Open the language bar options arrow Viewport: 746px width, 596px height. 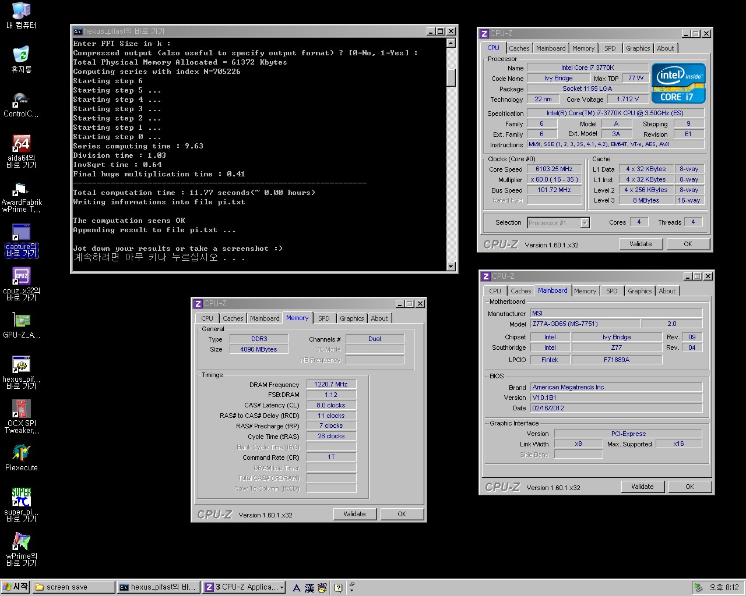click(351, 590)
